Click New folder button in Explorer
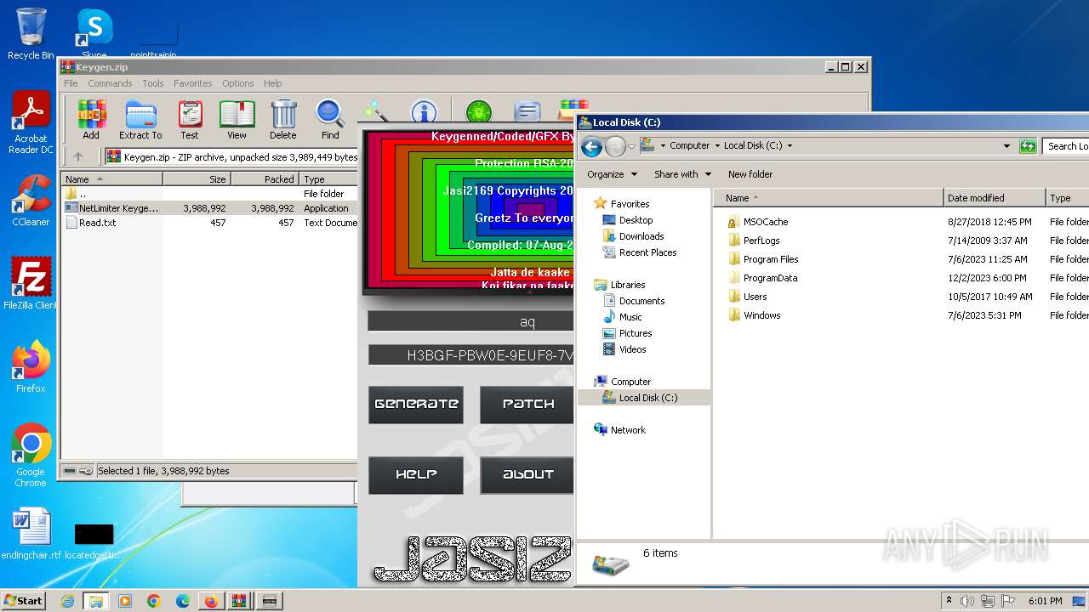 750,174
